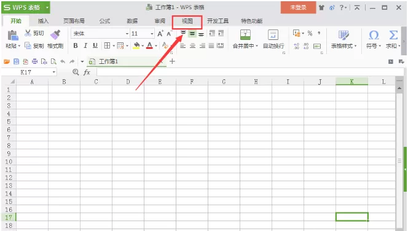Viewport: 408px width, 231px height.
Task: Decrease font size with the A- icon
Action: (169, 33)
